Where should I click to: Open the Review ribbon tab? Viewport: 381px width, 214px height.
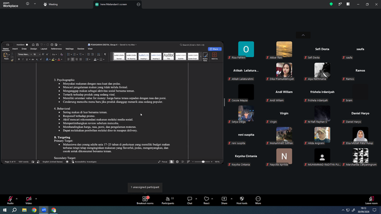(x=81, y=49)
